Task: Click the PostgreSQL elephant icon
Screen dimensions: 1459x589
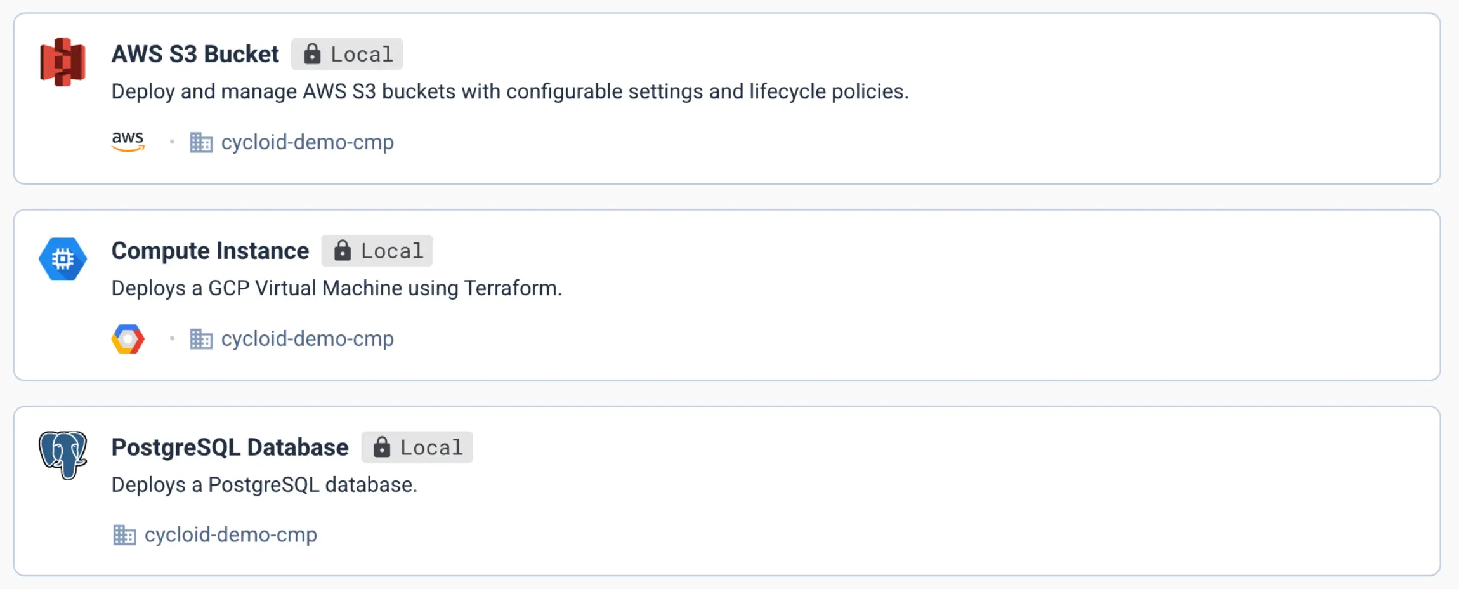Action: click(x=62, y=454)
